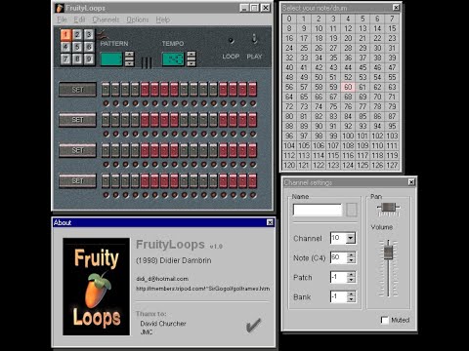
Task: Select note 100 in the note grid
Action: (x=348, y=136)
